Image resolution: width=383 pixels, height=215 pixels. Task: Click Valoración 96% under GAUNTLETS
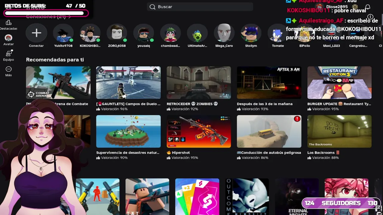112,109
